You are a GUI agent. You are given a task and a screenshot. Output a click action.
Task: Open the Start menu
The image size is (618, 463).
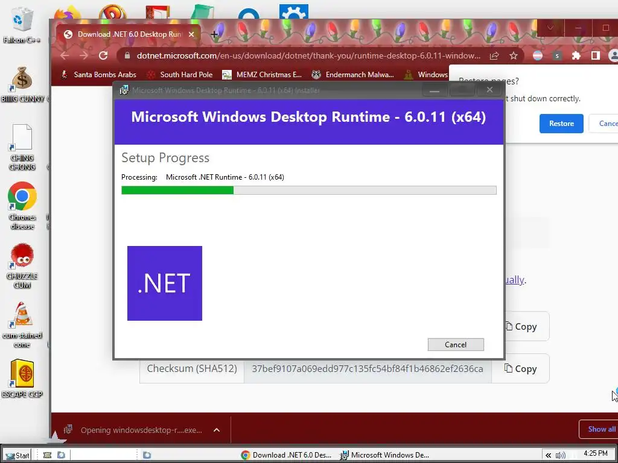(x=18, y=455)
